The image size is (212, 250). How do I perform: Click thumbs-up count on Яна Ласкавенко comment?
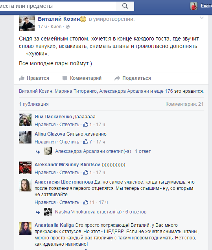pyautogui.click(x=87, y=124)
